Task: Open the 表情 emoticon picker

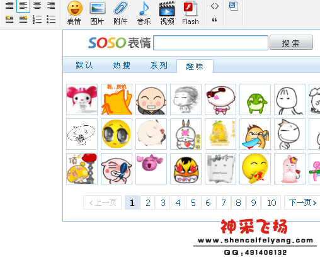Action: point(74,13)
